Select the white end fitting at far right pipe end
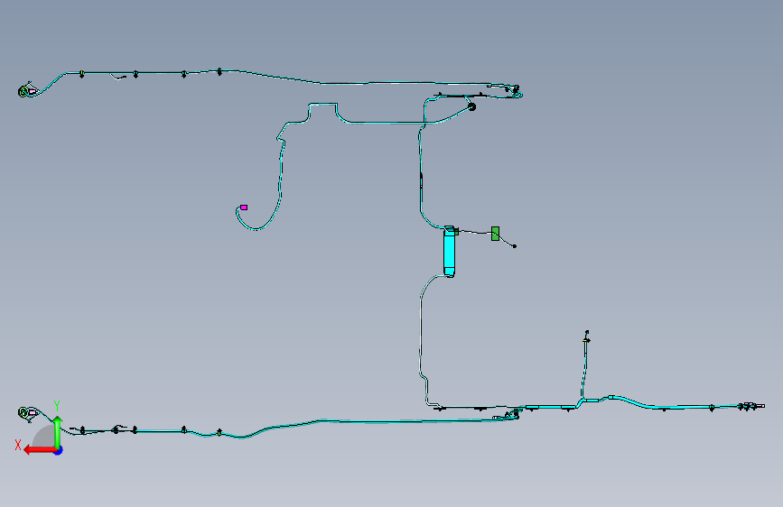The height and width of the screenshot is (507, 783). pyautogui.click(x=759, y=406)
